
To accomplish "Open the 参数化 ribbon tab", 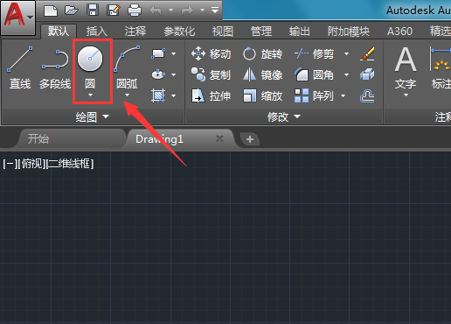I will [179, 31].
